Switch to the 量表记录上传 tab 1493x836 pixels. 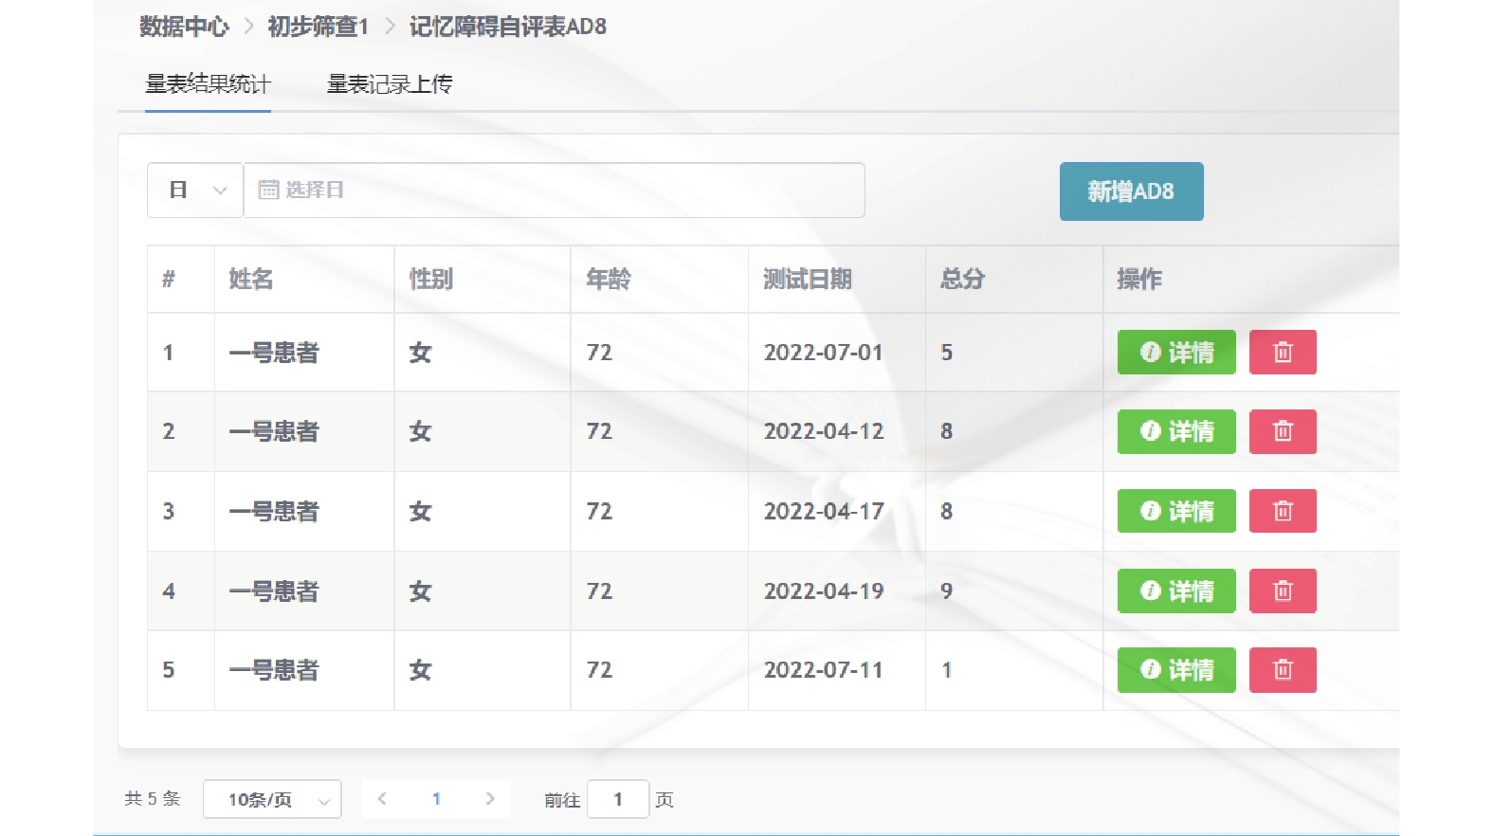tap(390, 84)
